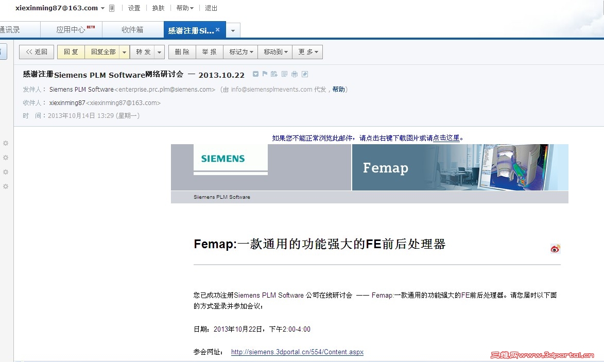Switch to the 收件箱 tab
This screenshot has width=604, height=362.
(132, 30)
